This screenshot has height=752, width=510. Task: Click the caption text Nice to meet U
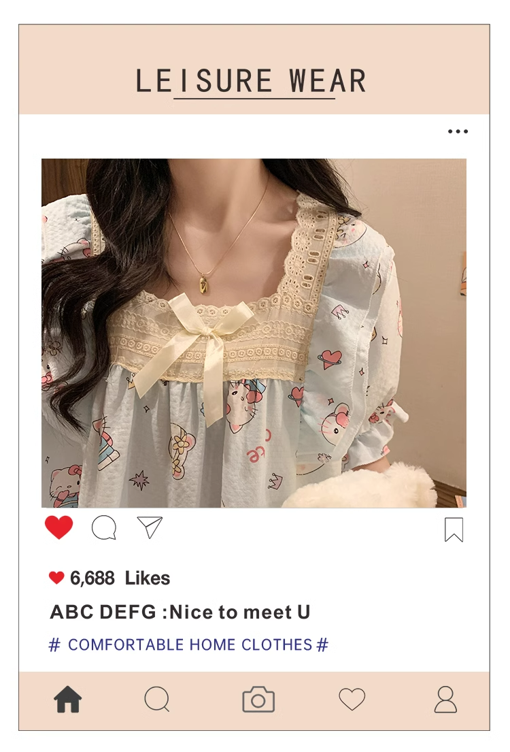click(240, 612)
